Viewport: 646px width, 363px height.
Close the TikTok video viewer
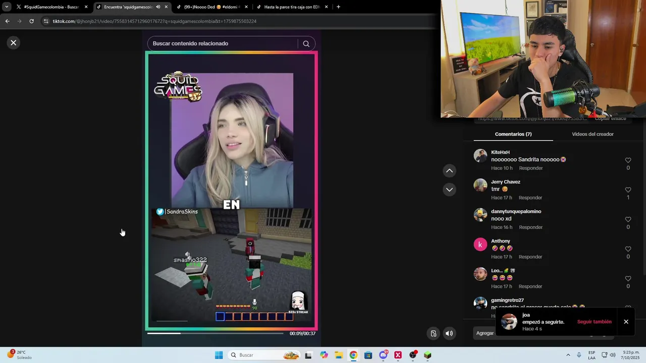[14, 43]
